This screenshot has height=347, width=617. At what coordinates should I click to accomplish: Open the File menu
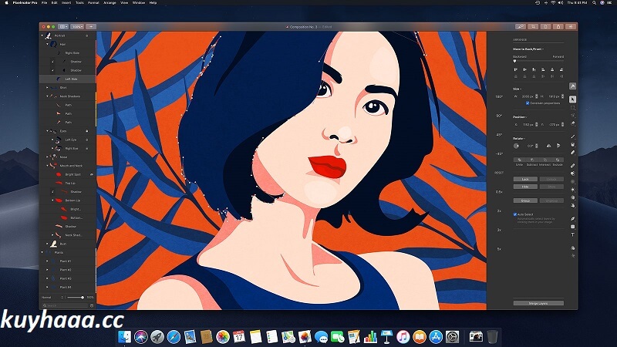point(45,3)
